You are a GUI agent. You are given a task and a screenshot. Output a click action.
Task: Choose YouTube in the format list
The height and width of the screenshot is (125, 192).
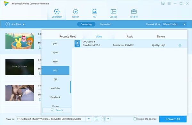[55, 88]
